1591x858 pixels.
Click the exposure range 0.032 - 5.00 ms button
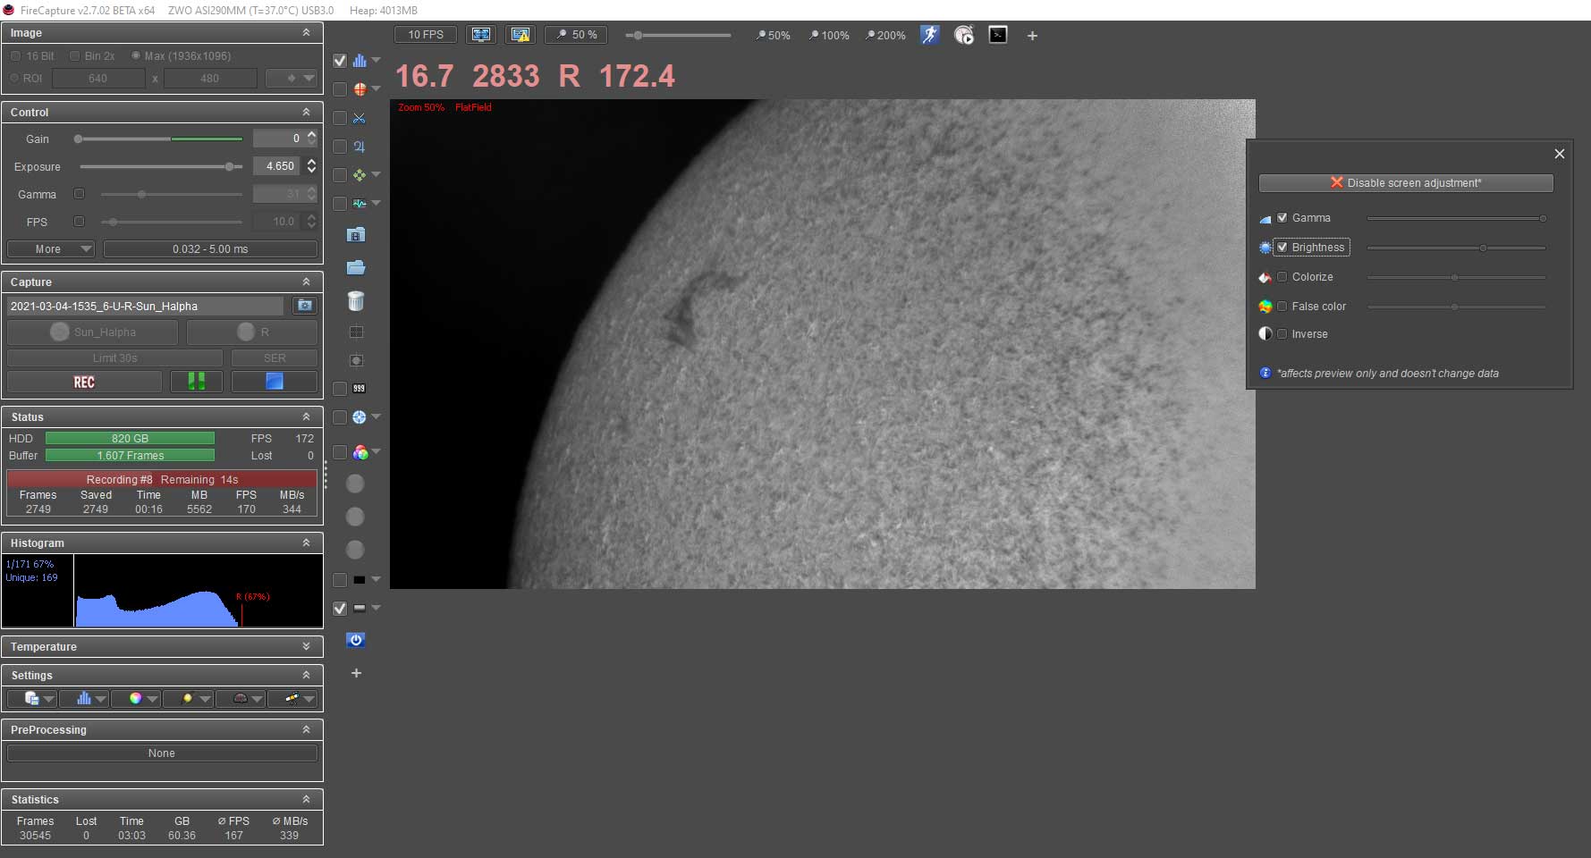pos(210,249)
